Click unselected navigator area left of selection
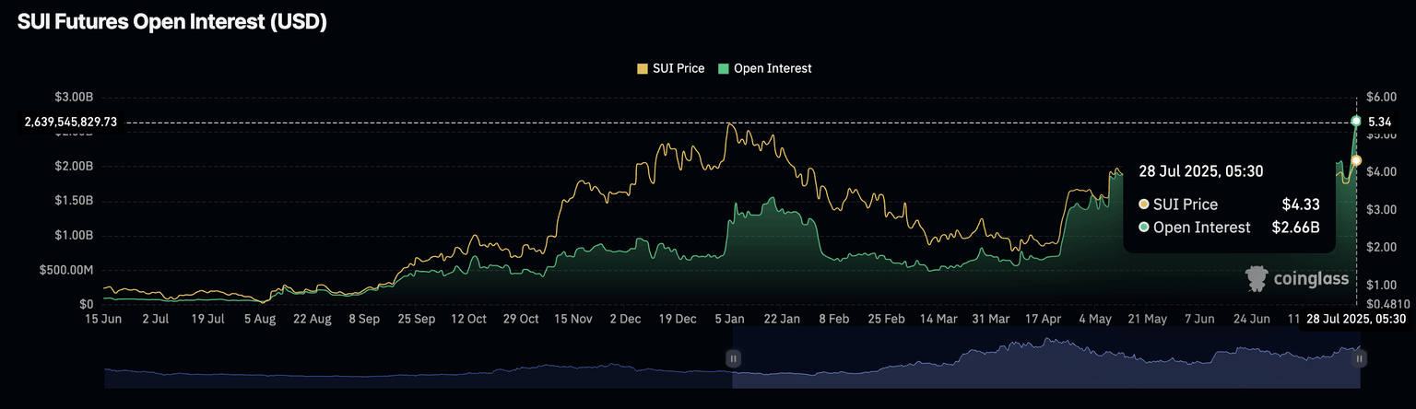 tap(418, 358)
